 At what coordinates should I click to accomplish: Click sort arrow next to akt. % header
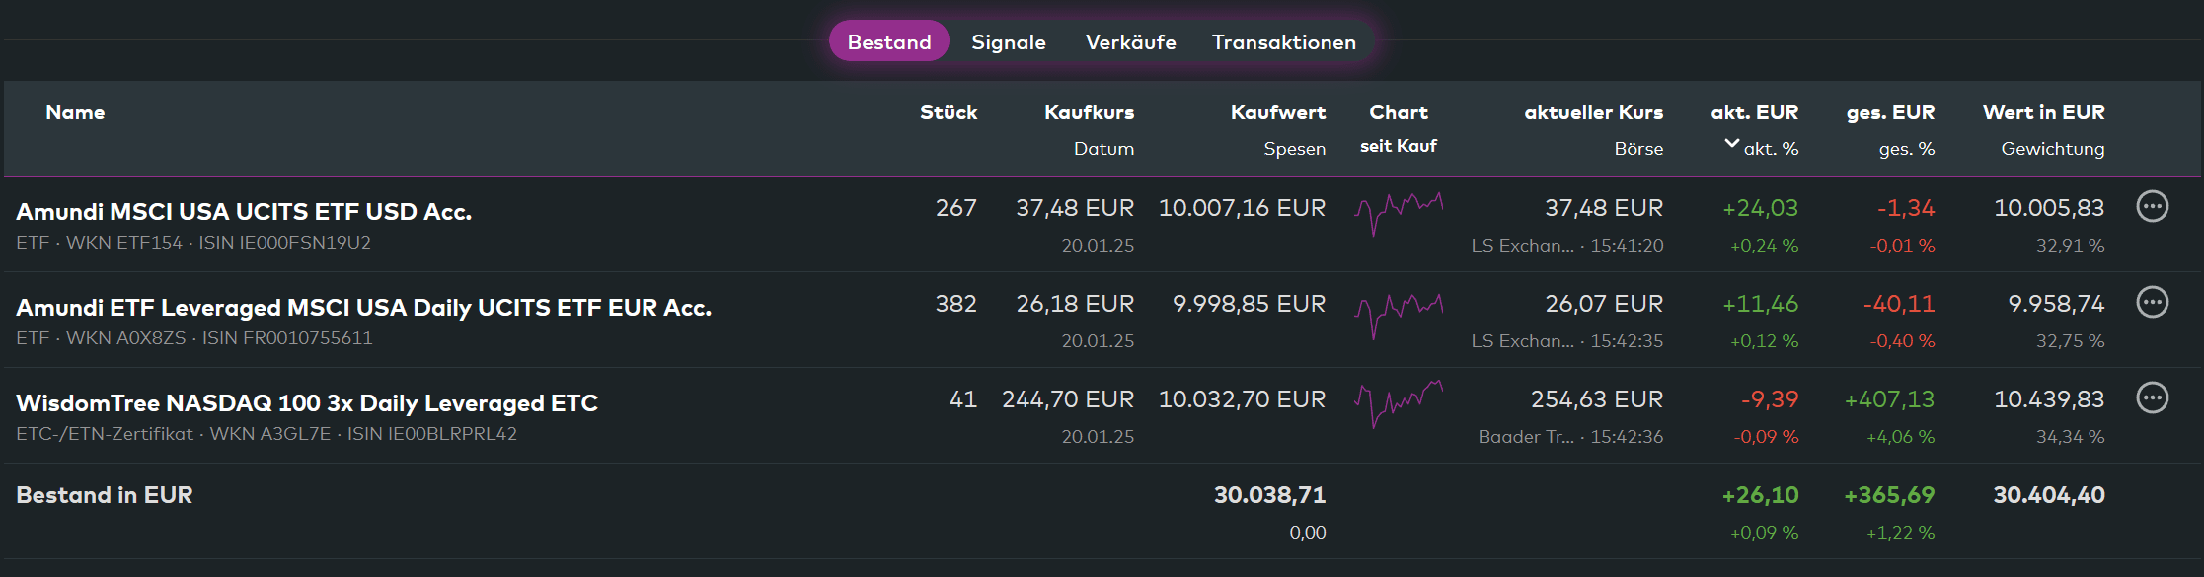(1731, 145)
